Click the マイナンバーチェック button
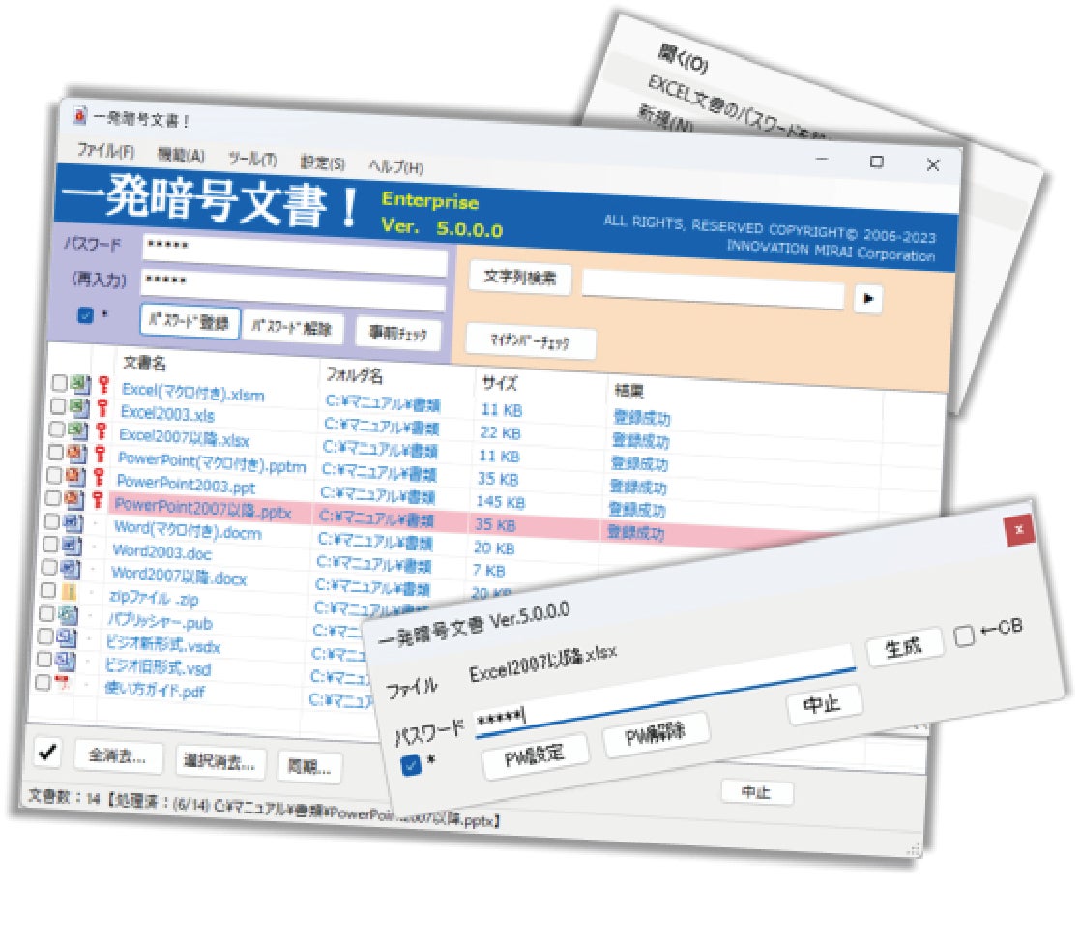Image resolution: width=1080 pixels, height=946 pixels. pyautogui.click(x=531, y=341)
